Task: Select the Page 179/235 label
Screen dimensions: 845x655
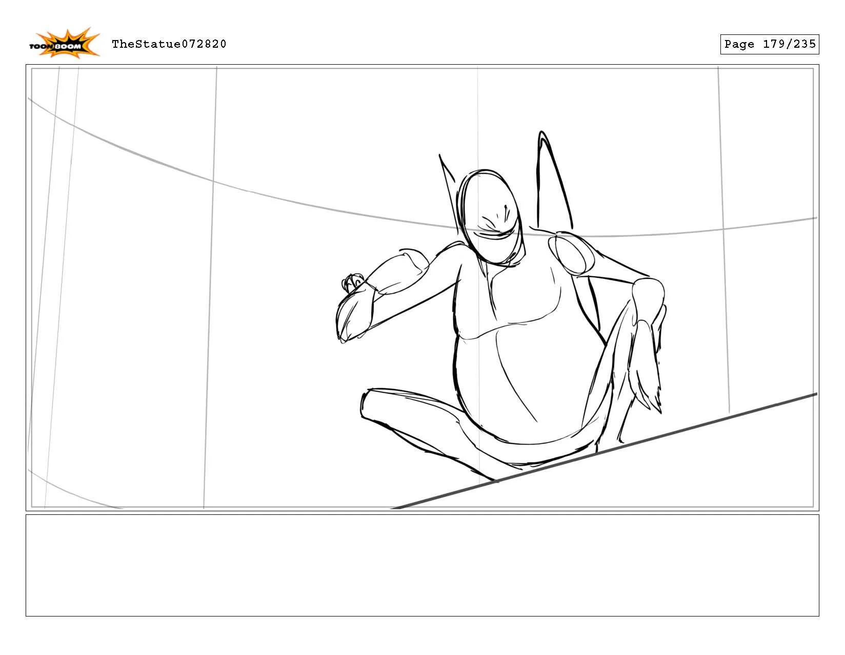Action: 769,44
